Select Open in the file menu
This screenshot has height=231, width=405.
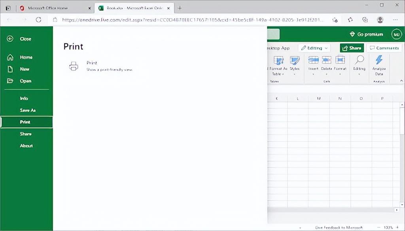click(26, 81)
